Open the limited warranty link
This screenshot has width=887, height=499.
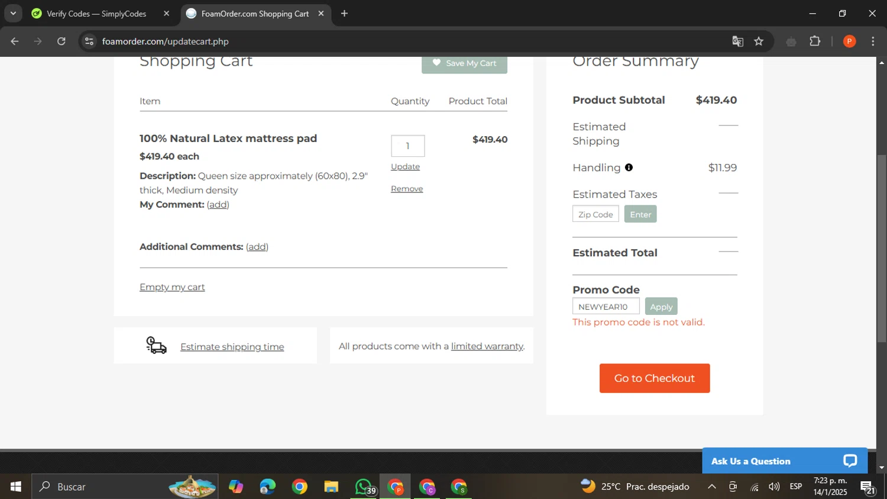tap(487, 346)
